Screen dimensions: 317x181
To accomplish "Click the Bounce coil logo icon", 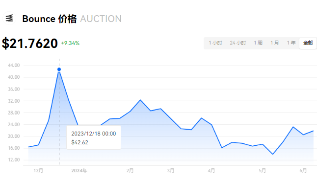I will point(9,18).
